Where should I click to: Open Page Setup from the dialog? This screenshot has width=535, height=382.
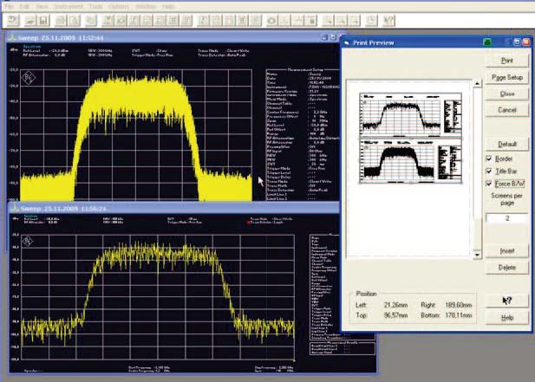click(507, 77)
